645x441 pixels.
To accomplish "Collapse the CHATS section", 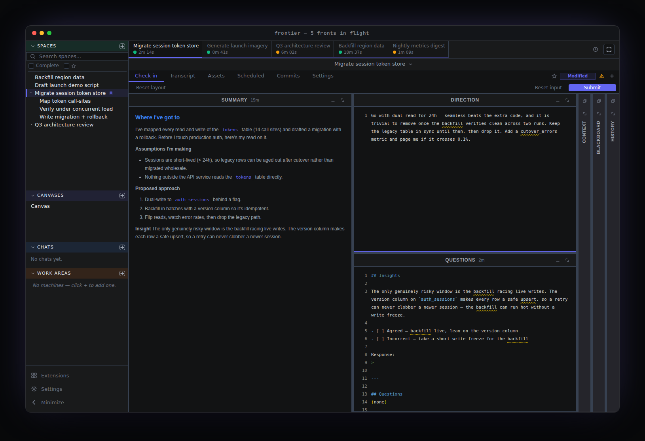I will coord(33,247).
